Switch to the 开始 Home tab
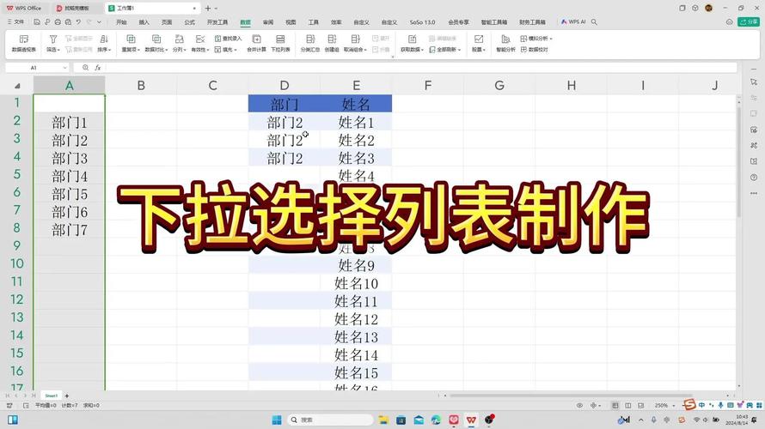Image resolution: width=765 pixels, height=429 pixels. click(121, 22)
